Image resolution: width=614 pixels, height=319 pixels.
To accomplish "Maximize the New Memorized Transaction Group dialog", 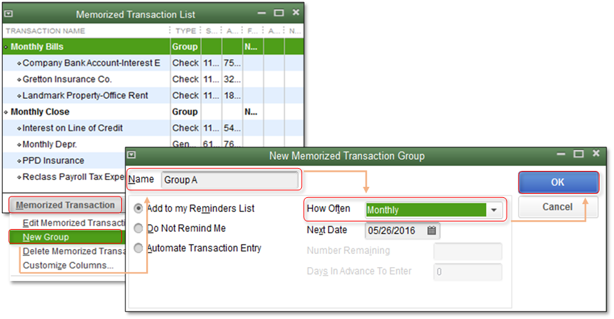I will pyautogui.click(x=579, y=154).
